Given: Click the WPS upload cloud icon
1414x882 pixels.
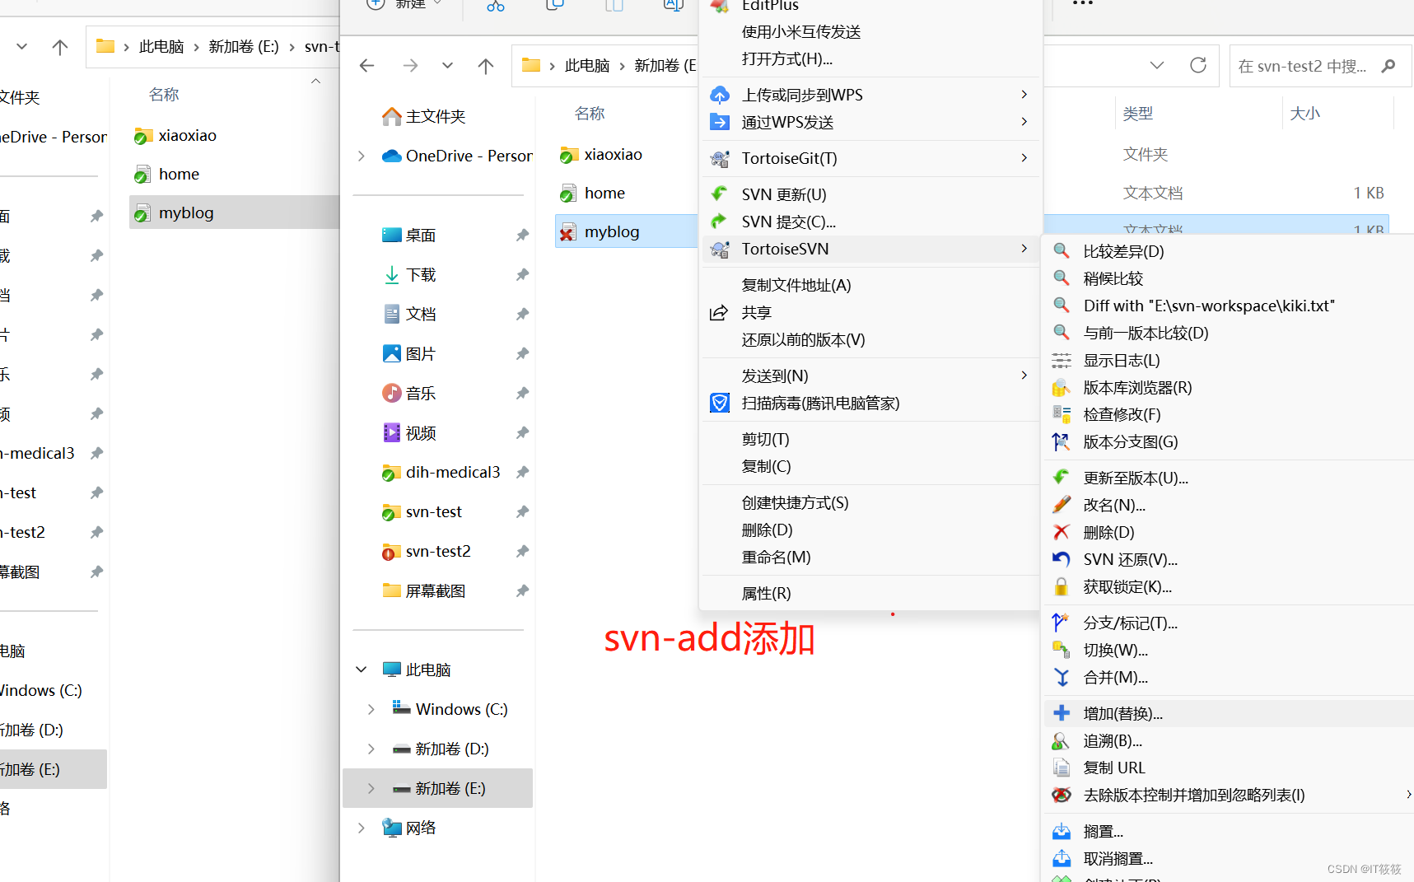Looking at the screenshot, I should 720,95.
